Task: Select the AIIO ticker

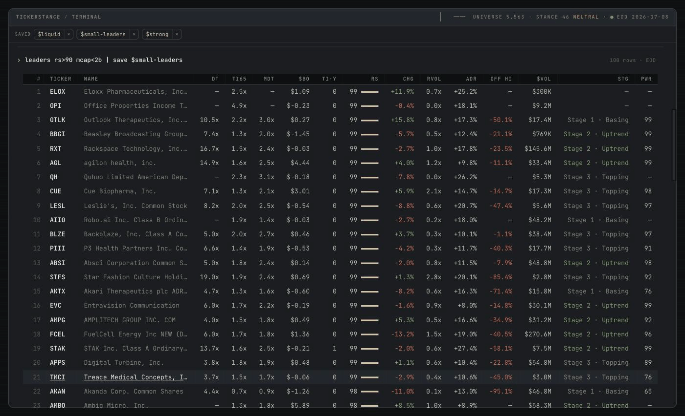Action: (x=57, y=220)
